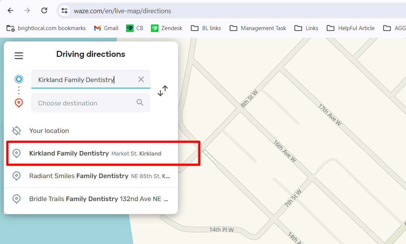The width and height of the screenshot is (406, 244).
Task: Select Your location suggestion
Action: 91,131
